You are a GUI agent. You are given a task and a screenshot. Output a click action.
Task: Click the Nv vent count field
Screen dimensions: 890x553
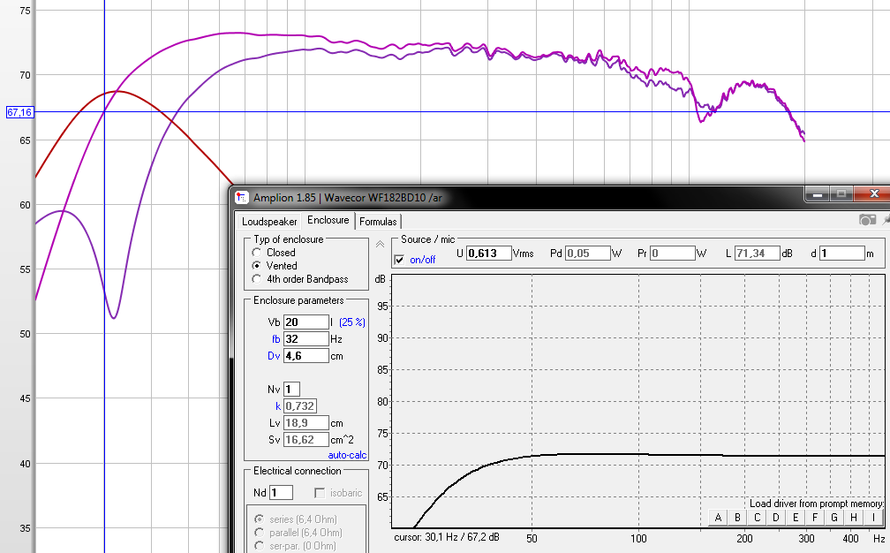tap(291, 389)
